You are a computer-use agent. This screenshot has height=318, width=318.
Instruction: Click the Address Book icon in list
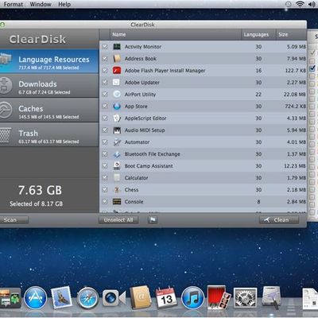[117, 59]
